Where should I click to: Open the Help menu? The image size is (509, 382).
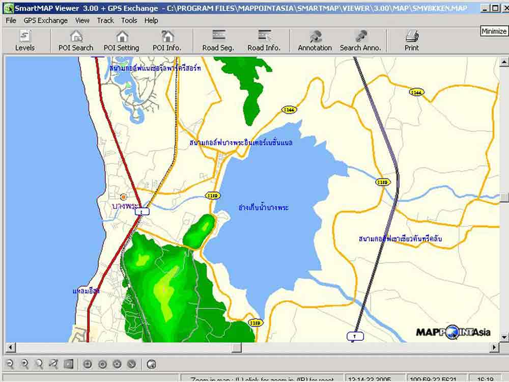tap(151, 20)
